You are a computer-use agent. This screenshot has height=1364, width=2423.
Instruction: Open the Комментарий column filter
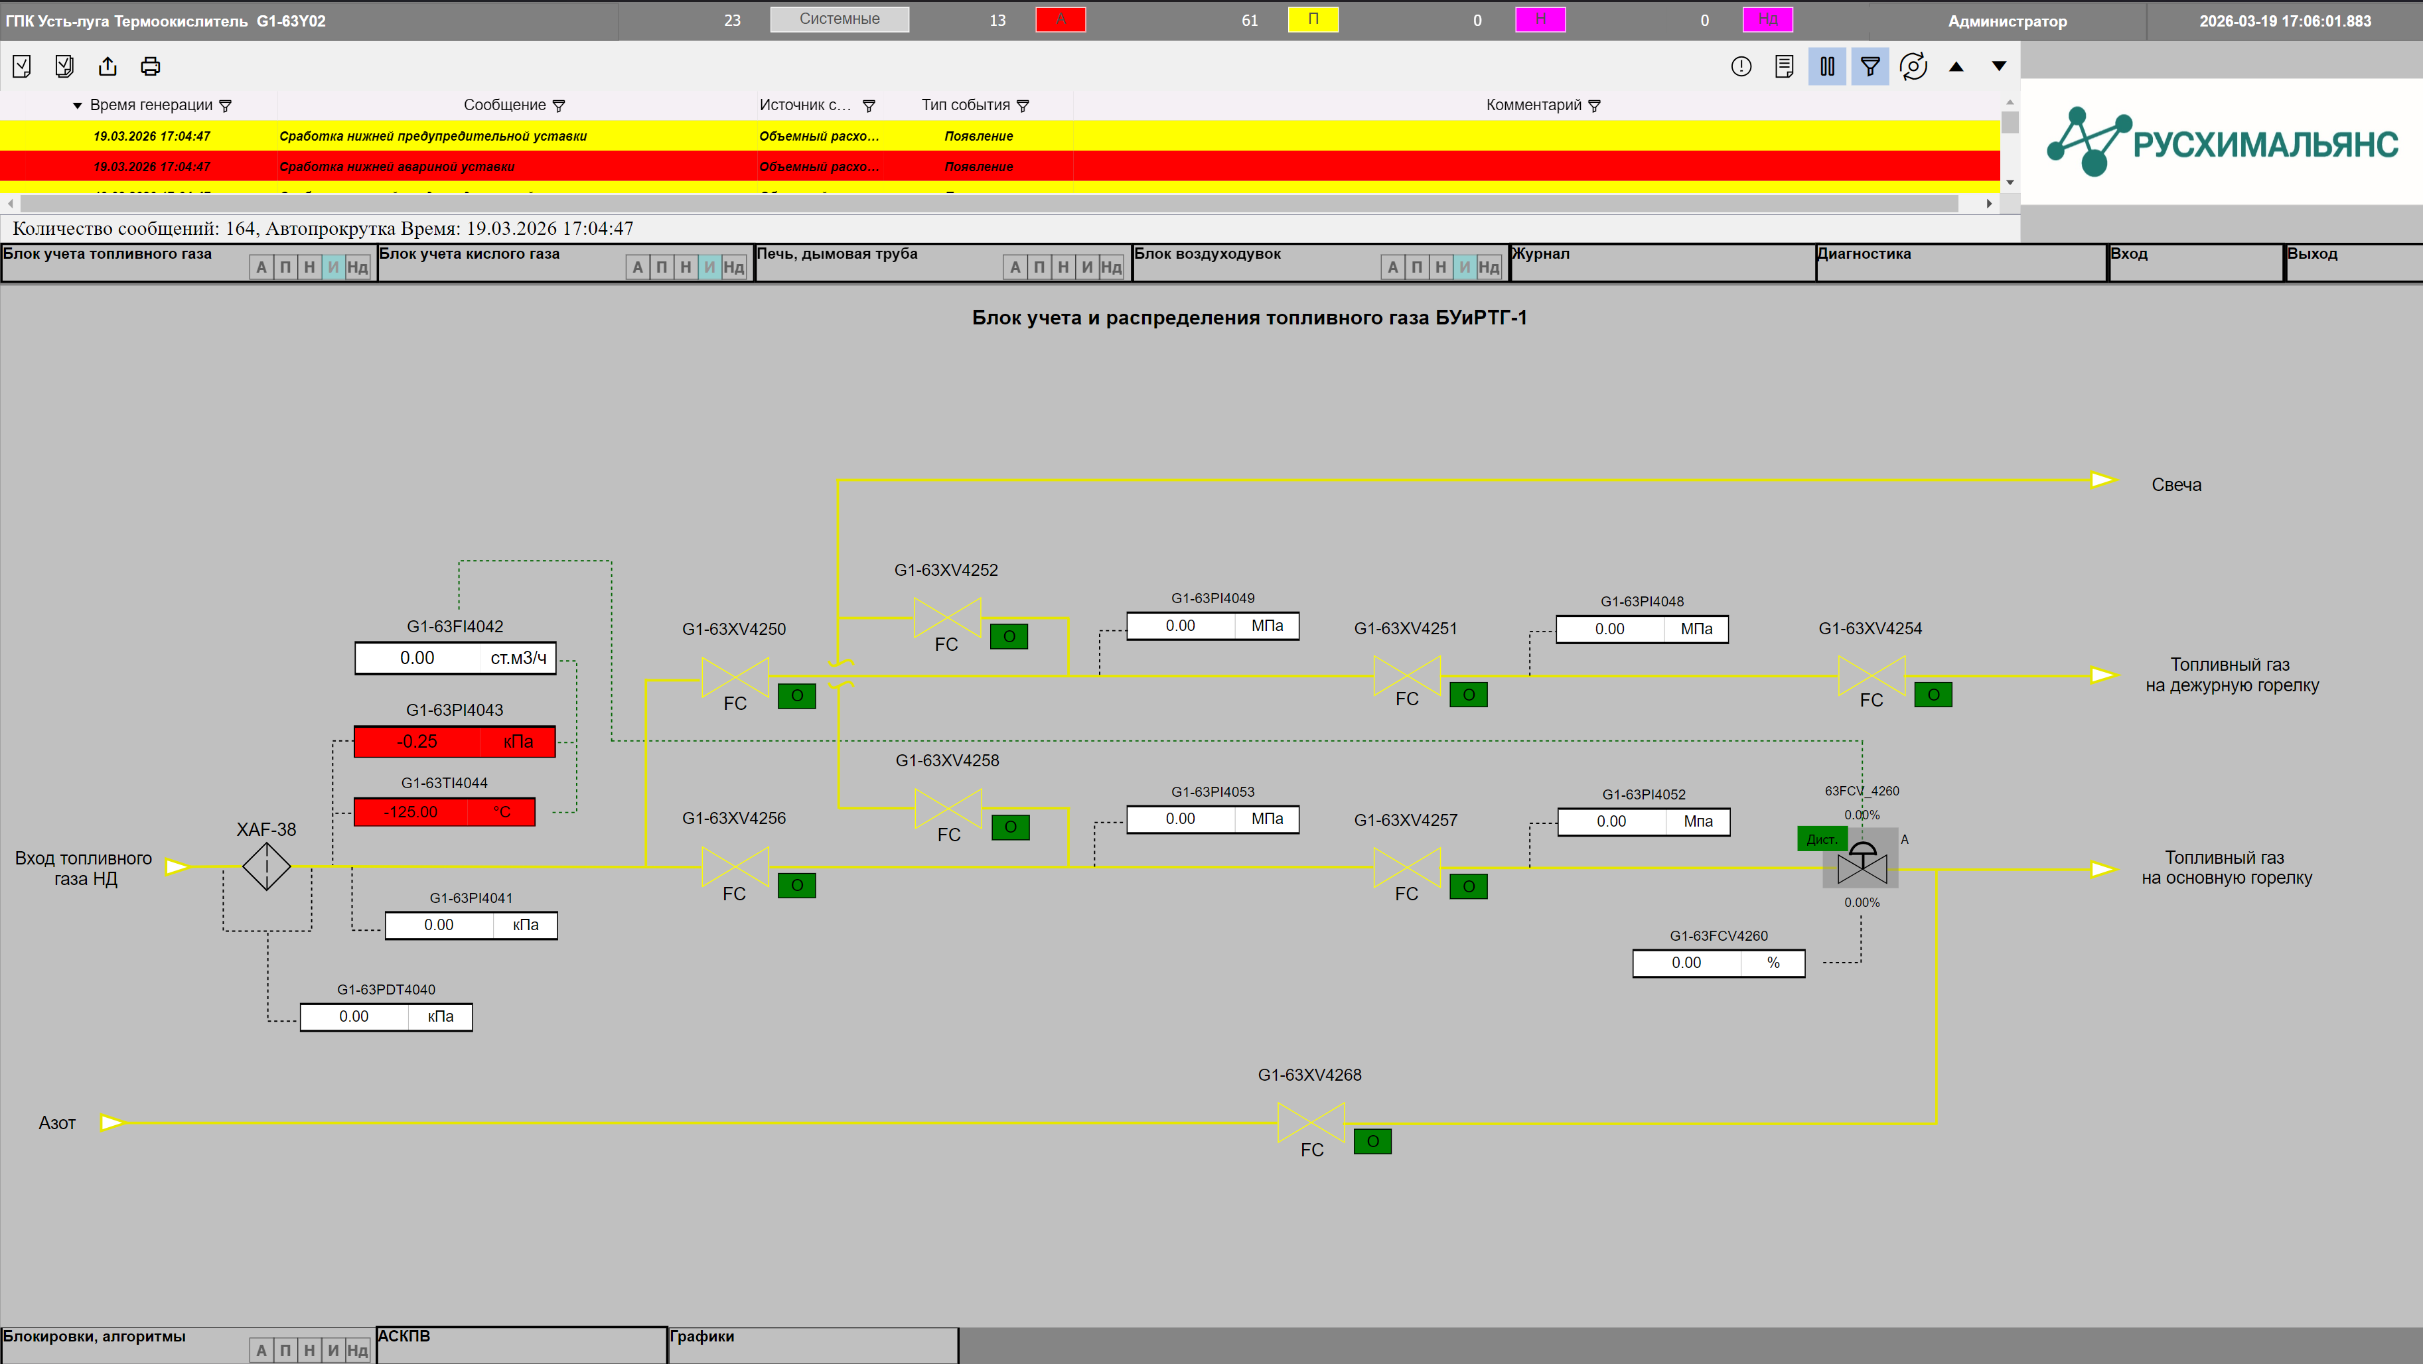coord(1594,105)
